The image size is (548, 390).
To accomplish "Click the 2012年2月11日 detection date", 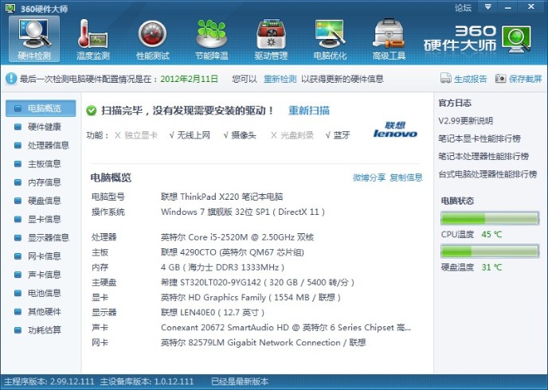I will tap(189, 79).
